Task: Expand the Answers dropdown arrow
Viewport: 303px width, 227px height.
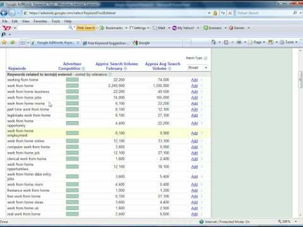Action: click(x=225, y=28)
